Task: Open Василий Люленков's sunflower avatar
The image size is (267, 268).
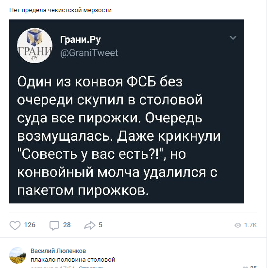Action: tap(17, 255)
